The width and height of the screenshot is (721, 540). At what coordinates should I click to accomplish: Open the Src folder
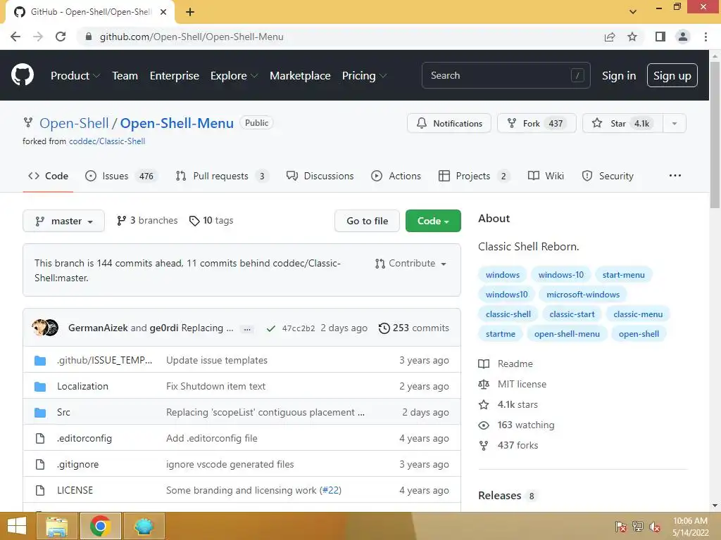63,412
